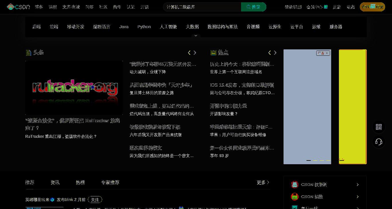392x209 pixels.
Task: Click the 头条 section document icon
Action: pos(28,53)
